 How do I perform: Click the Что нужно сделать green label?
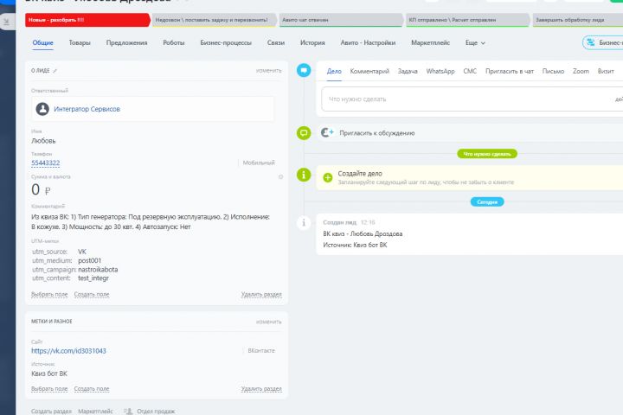point(487,154)
